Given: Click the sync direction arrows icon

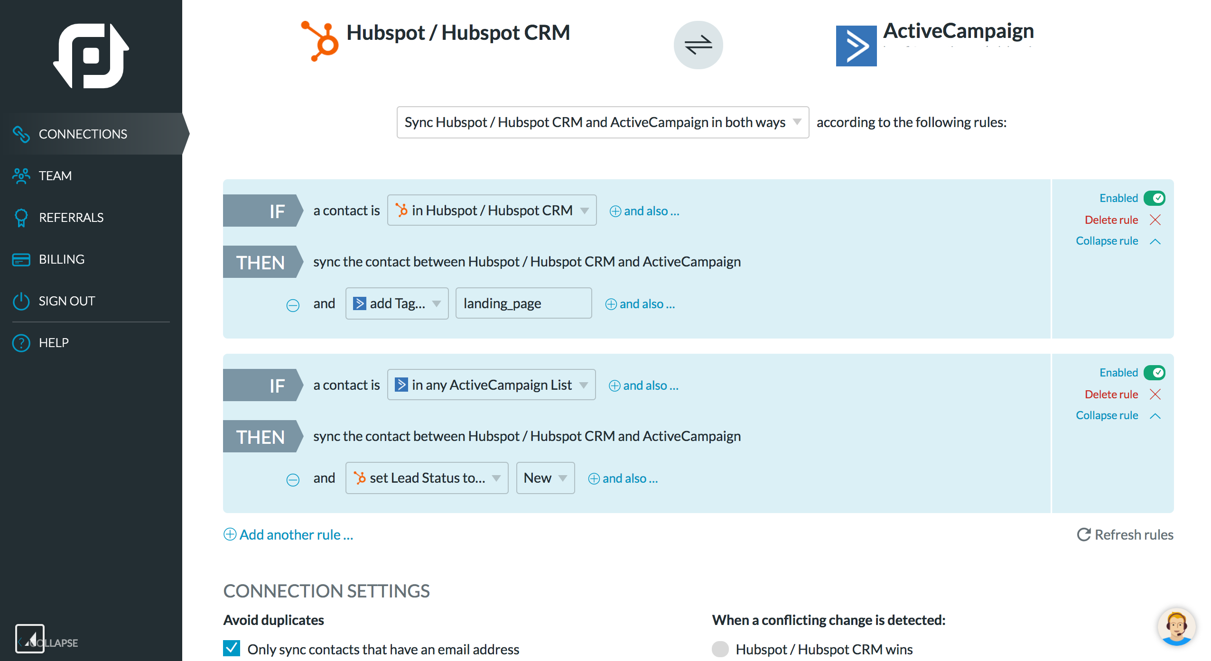Looking at the screenshot, I should [698, 45].
